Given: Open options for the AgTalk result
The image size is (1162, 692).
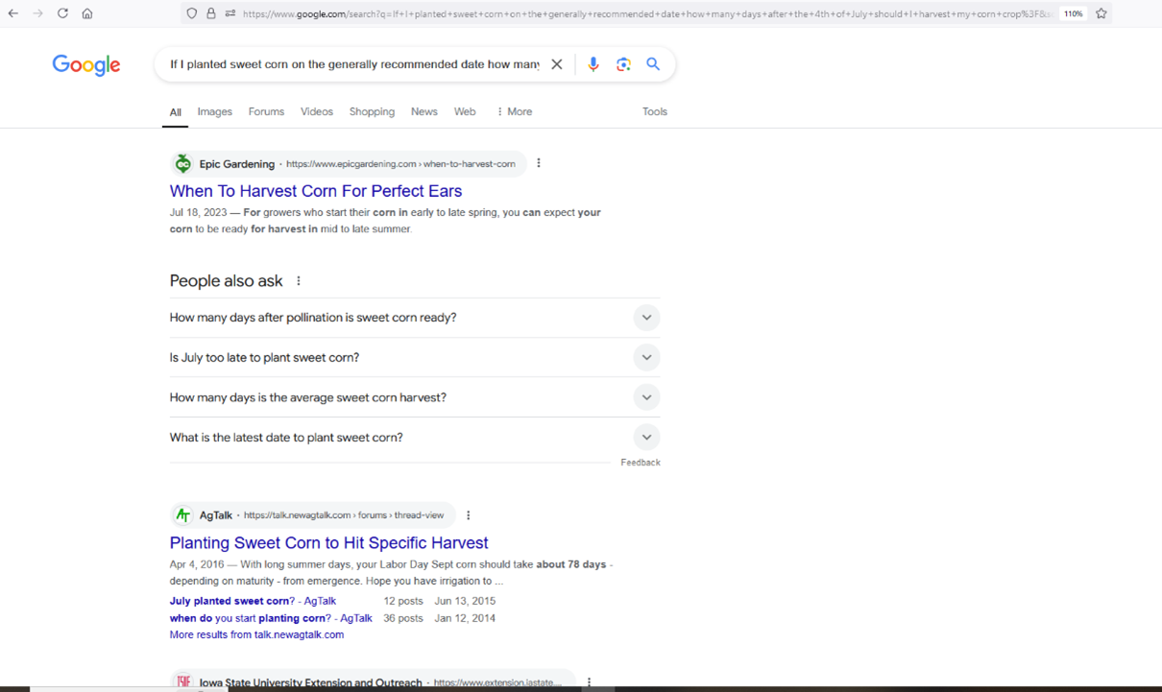Looking at the screenshot, I should click(x=469, y=515).
